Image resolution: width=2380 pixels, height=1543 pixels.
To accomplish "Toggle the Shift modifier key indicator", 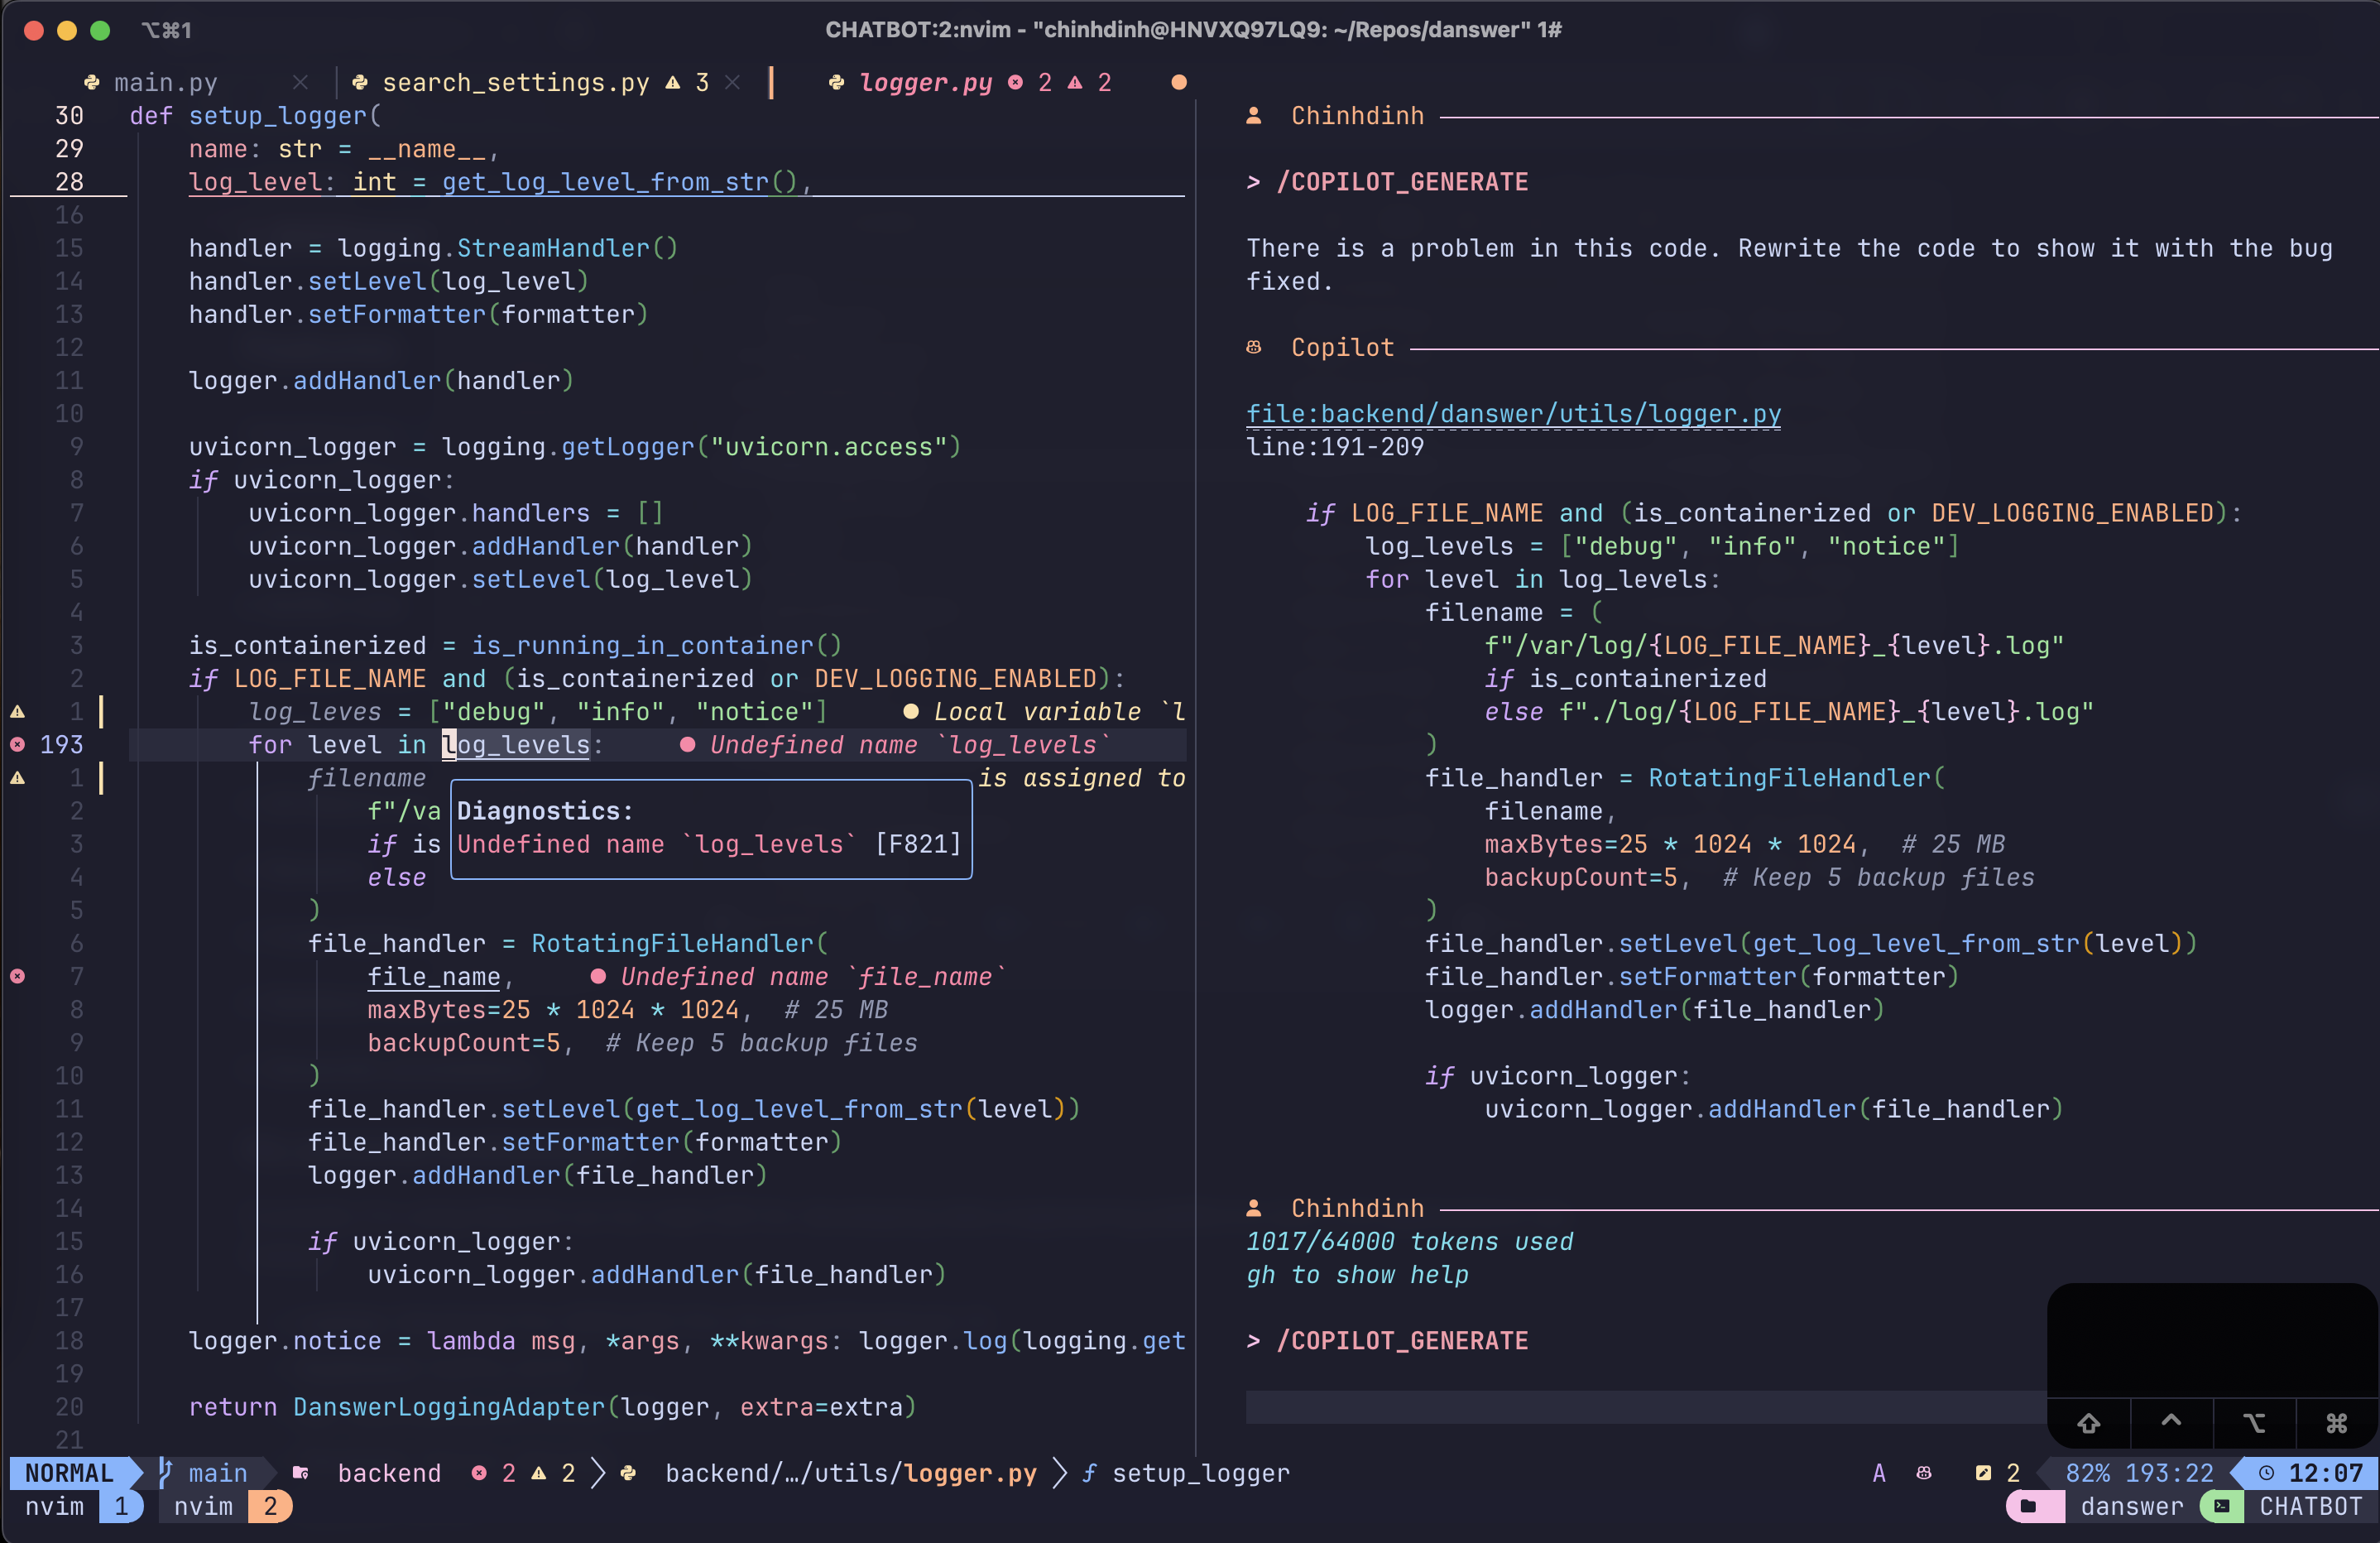I will [2088, 1422].
